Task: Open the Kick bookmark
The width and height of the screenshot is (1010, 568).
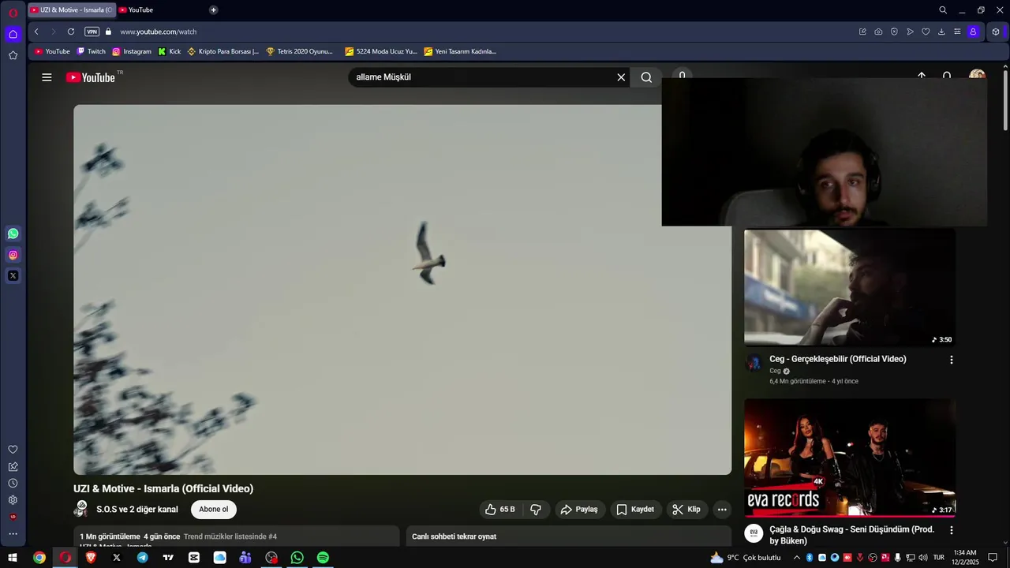Action: [x=170, y=51]
